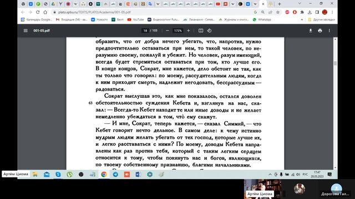The width and height of the screenshot is (355, 199).
Task: Show the Chrome downloads panel
Action: (310, 12)
